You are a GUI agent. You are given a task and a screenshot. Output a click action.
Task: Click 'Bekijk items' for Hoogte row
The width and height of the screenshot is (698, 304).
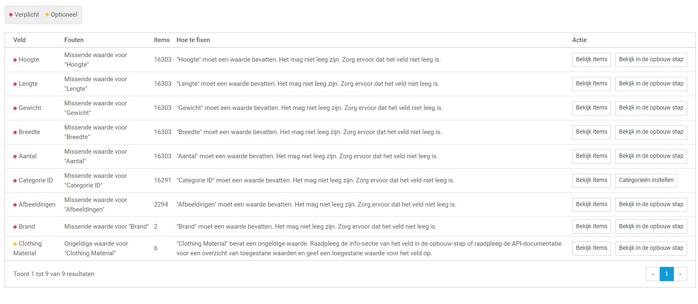click(591, 60)
